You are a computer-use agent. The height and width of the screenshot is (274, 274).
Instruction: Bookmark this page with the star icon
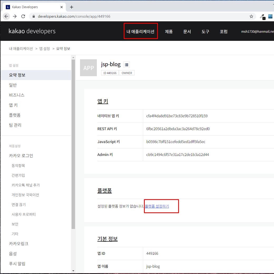click(x=251, y=16)
